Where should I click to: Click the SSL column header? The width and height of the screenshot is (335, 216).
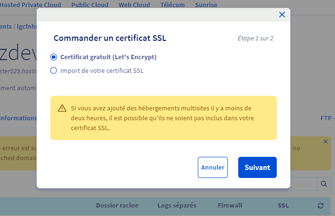point(283,206)
